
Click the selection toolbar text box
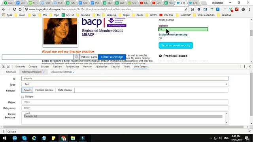point(38,57)
